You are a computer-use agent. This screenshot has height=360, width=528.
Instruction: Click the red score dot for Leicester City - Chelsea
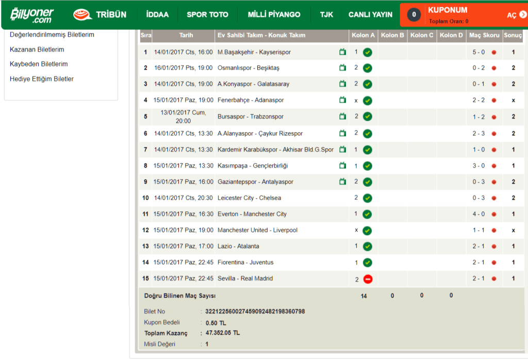[494, 199]
